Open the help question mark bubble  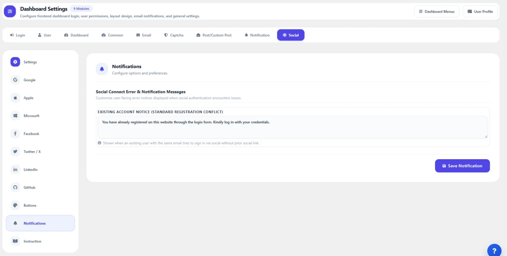coord(494,250)
